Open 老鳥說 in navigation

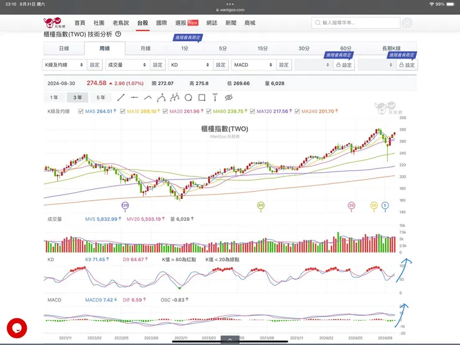click(x=121, y=23)
